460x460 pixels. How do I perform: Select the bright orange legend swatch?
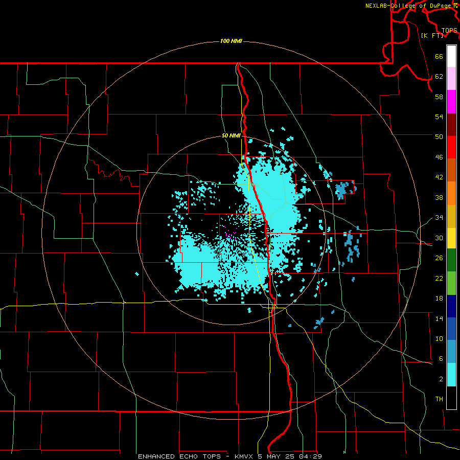451,193
